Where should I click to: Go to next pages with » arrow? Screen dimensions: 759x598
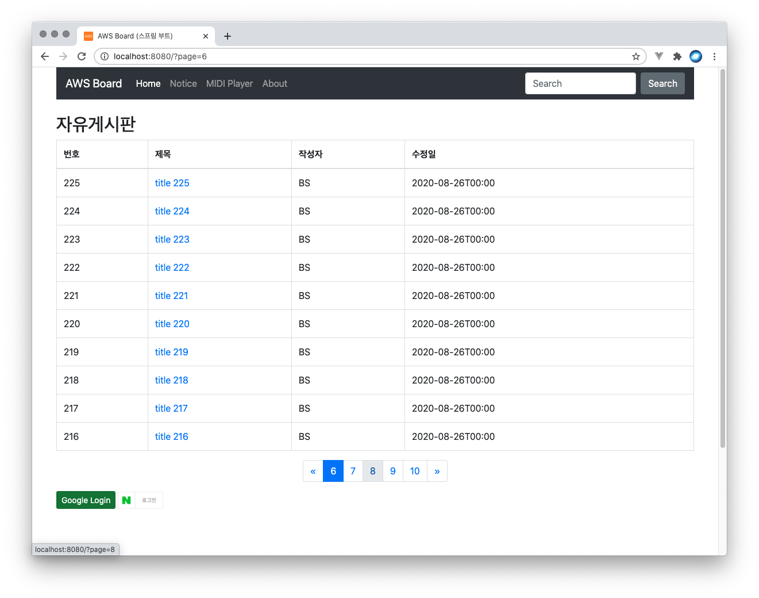click(437, 471)
